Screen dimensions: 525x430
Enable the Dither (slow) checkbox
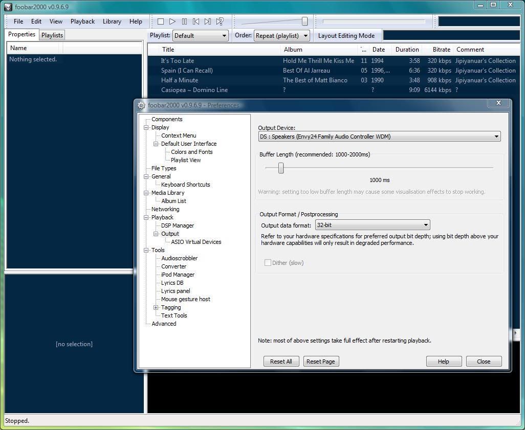(x=268, y=263)
